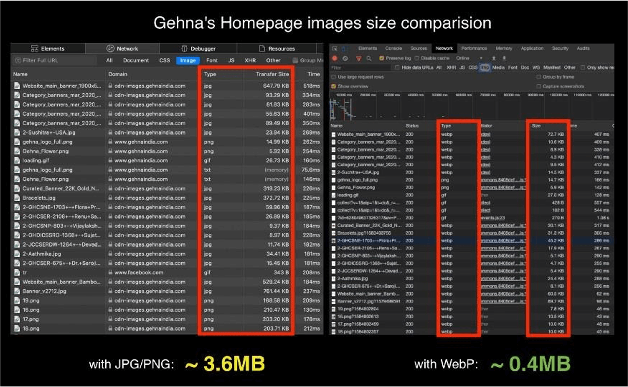
Task: Select the CSS filter in Safari inspector
Action: [165, 60]
